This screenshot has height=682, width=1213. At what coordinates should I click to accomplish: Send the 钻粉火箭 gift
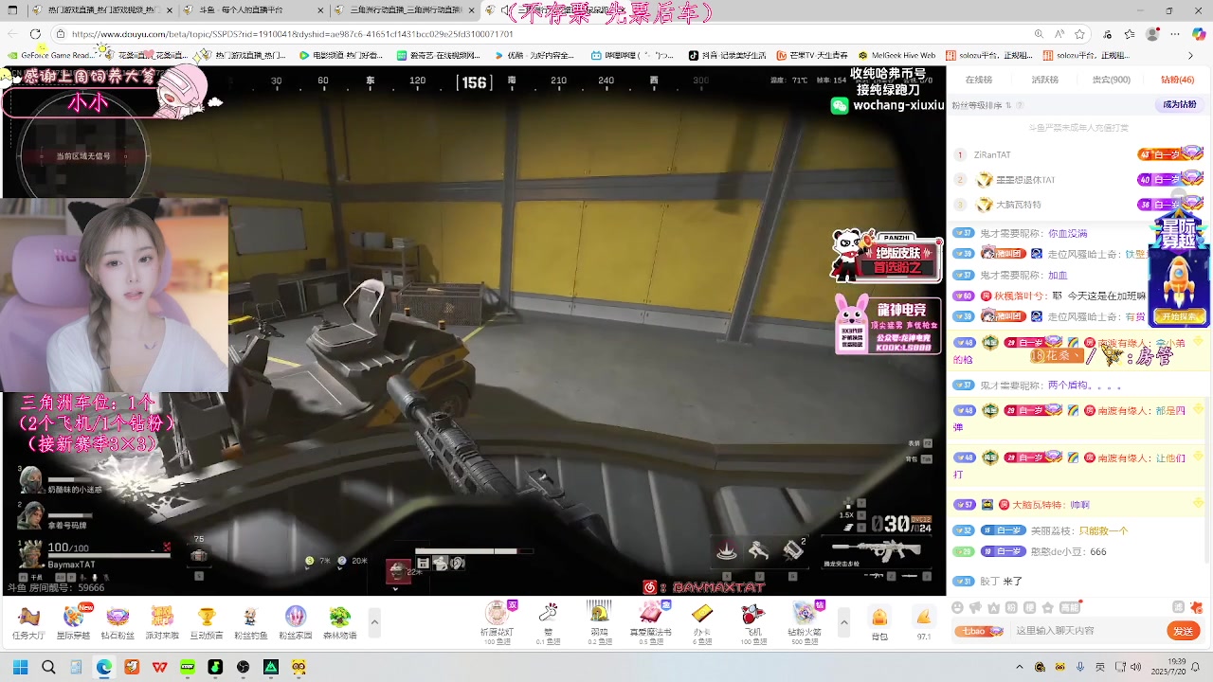coord(805,622)
